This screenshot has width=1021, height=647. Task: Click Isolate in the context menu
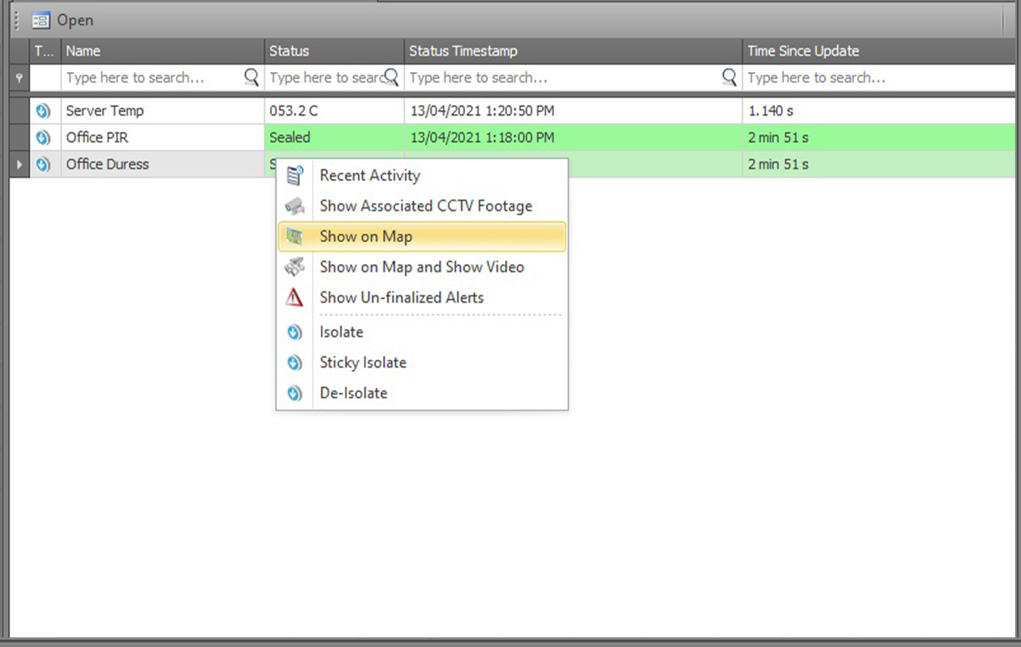(x=341, y=332)
